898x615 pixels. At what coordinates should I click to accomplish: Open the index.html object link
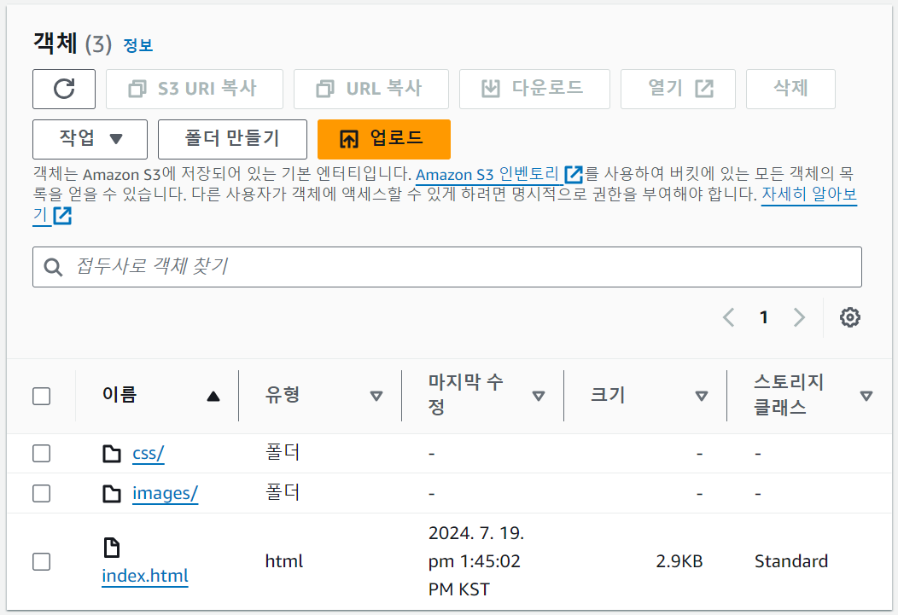tap(145, 576)
